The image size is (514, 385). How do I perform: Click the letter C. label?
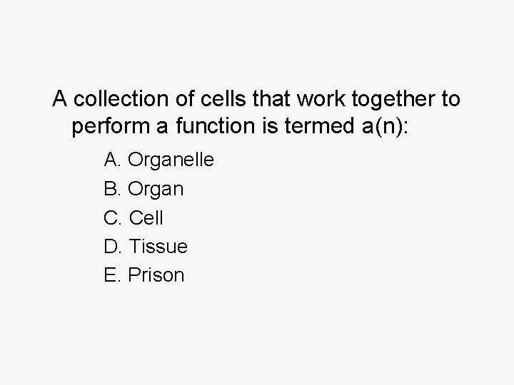click(x=113, y=217)
